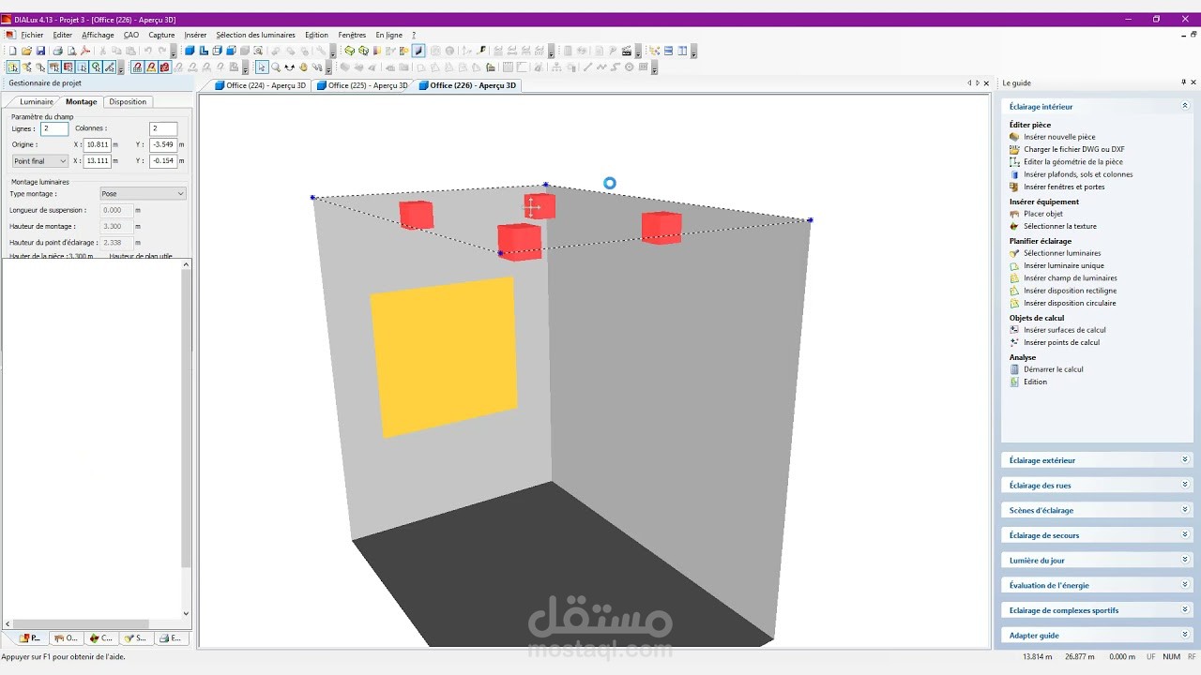This screenshot has width=1201, height=675.
Task: Click Insérer disposition circulaire link
Action: coord(1070,303)
